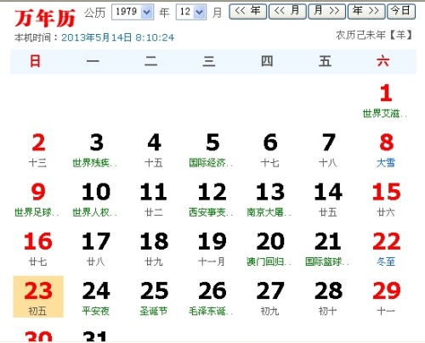Select December 21 with 国际篮球 label
The width and height of the screenshot is (425, 343).
328,250
